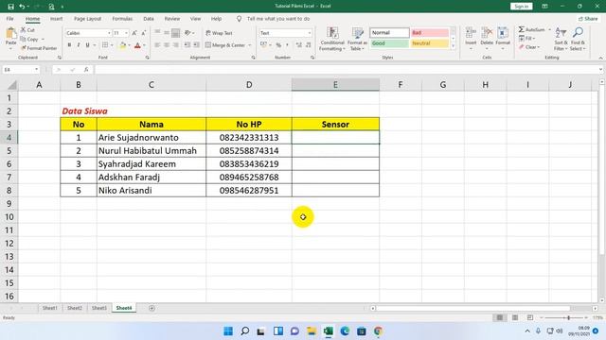Click the Insert Function fx icon
The image size is (606, 340).
(86, 70)
